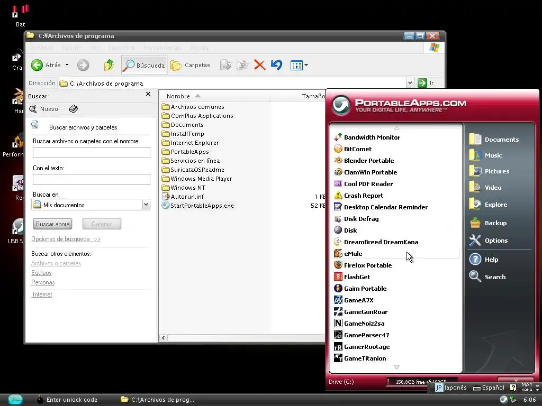Click Explore in PortableApps sidebar
The width and height of the screenshot is (542, 406).
click(x=488, y=205)
